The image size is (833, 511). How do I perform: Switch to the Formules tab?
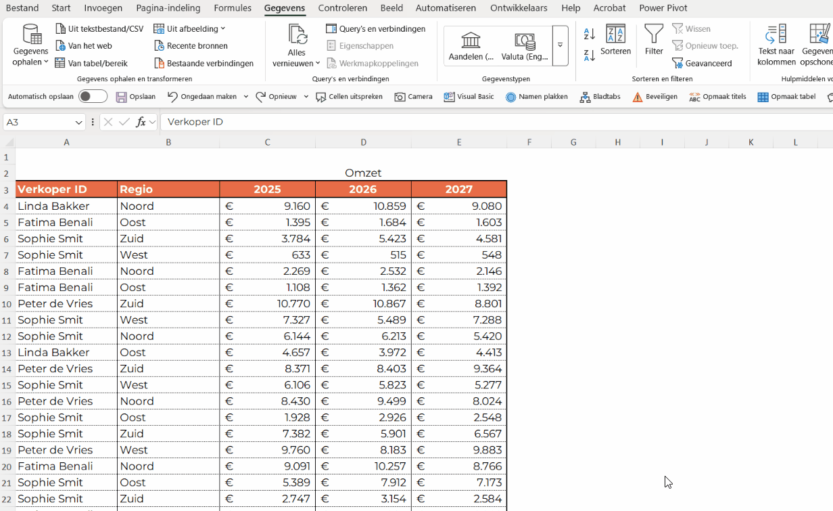pyautogui.click(x=232, y=8)
